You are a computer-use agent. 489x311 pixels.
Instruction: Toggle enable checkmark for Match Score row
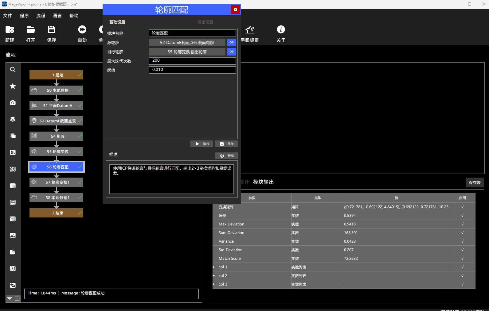(462, 259)
